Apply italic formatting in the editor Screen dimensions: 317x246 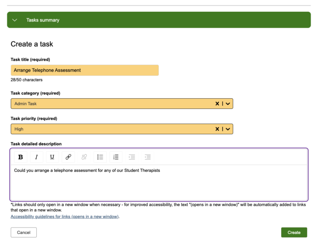[x=37, y=157]
